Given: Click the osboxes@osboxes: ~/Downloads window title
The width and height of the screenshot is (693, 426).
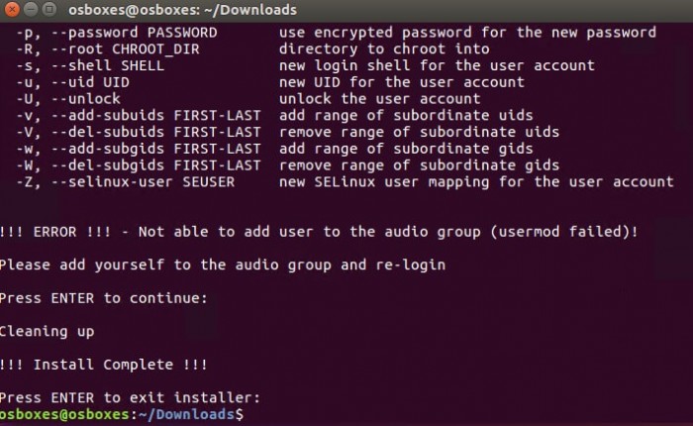Looking at the screenshot, I should click(x=182, y=10).
